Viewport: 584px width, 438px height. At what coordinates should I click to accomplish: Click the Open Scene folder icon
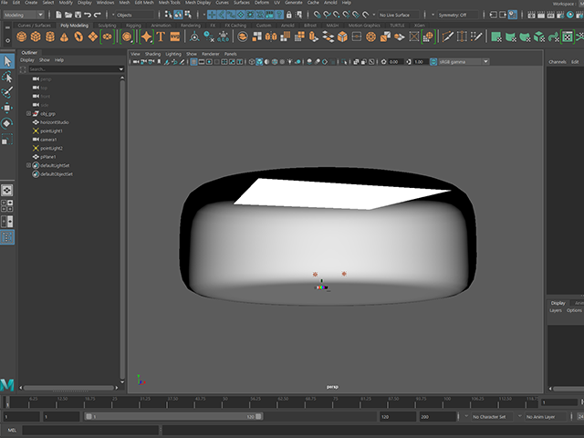click(68, 15)
